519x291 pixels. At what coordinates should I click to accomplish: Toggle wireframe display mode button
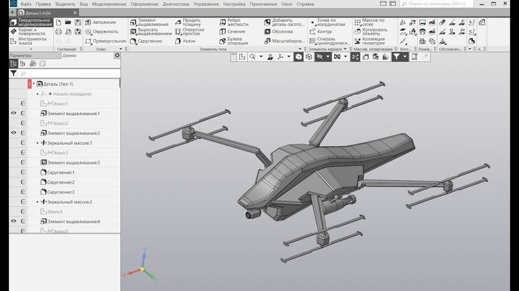click(309, 57)
